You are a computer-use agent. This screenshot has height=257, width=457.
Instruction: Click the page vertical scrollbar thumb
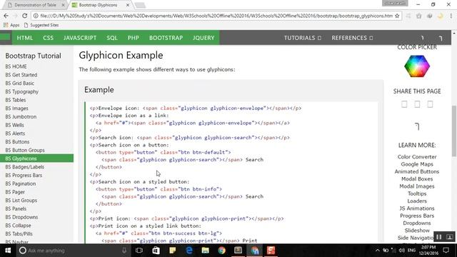click(x=454, y=131)
